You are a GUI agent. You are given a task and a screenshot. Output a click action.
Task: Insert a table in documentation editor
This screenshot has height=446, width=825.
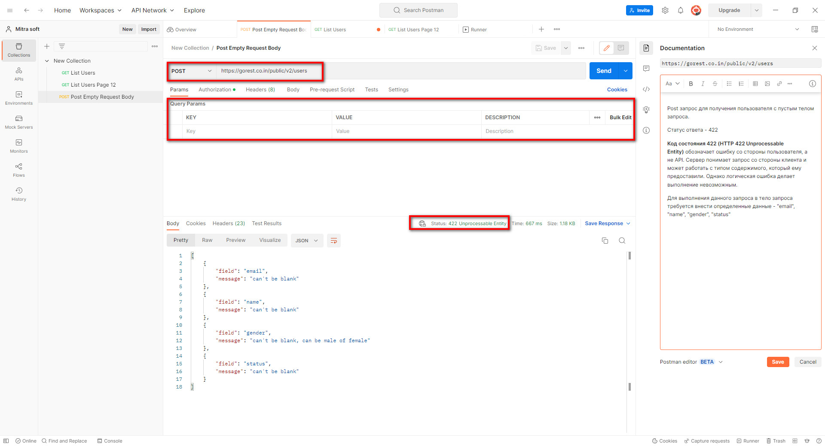click(755, 84)
